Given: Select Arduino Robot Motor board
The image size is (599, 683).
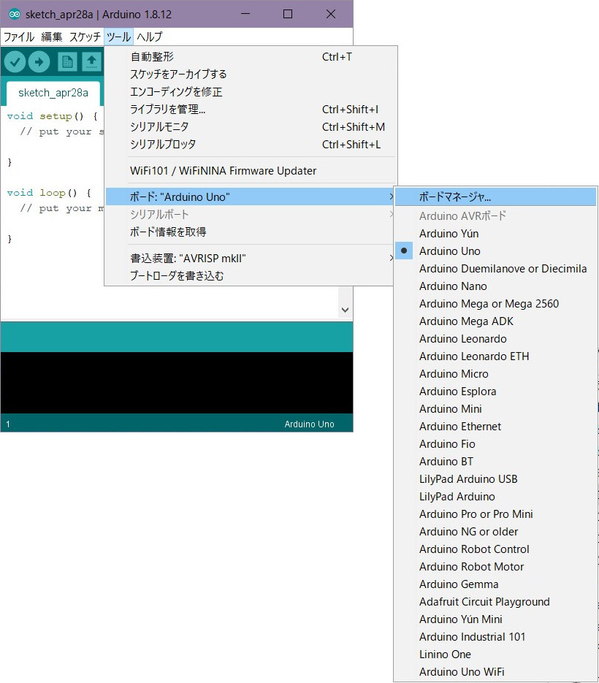Looking at the screenshot, I should (495, 567).
